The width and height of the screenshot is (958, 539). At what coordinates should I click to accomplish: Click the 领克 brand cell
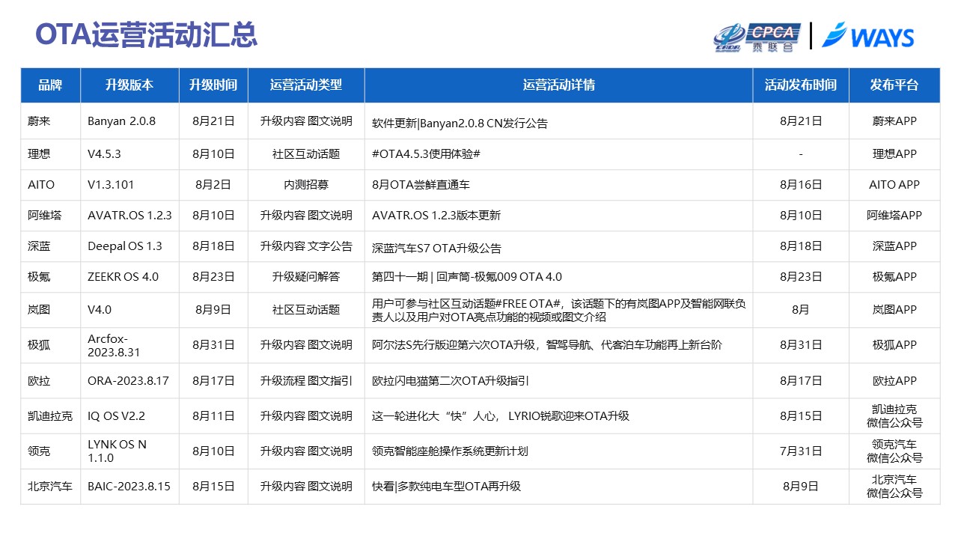click(50, 451)
